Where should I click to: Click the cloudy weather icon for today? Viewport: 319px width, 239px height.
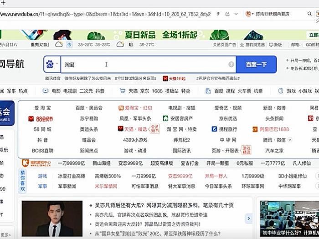coord(58,45)
